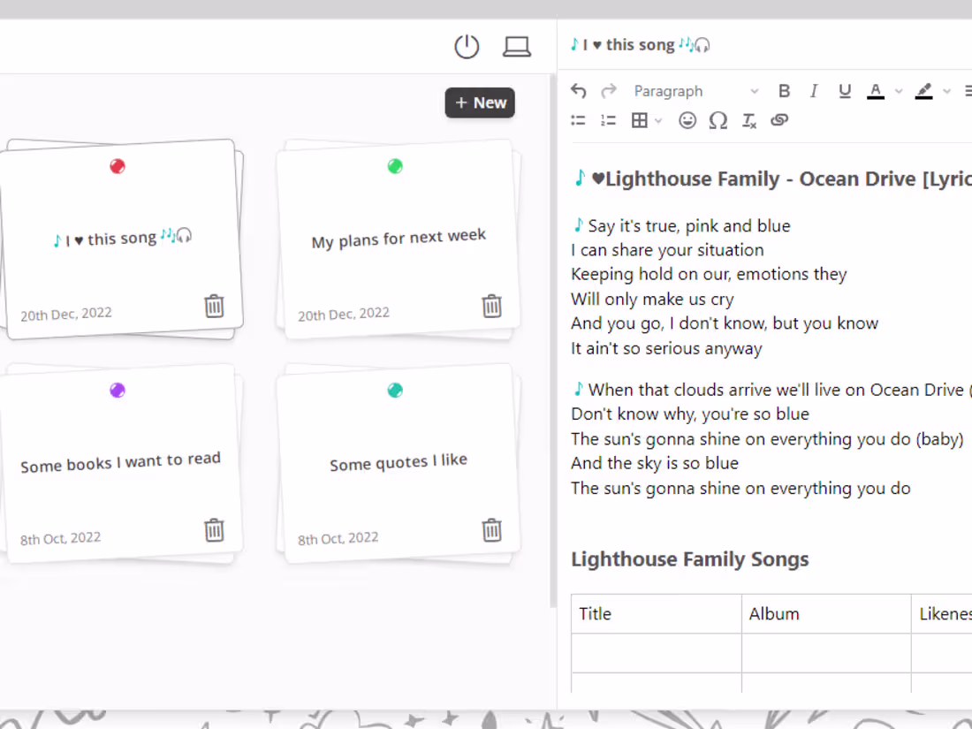This screenshot has height=729, width=972.
Task: Expand the highlight color options arrow
Action: tap(946, 91)
